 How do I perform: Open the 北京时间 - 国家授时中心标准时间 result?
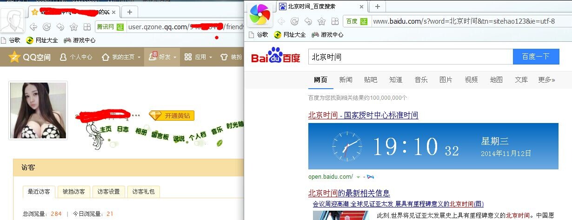[363, 115]
